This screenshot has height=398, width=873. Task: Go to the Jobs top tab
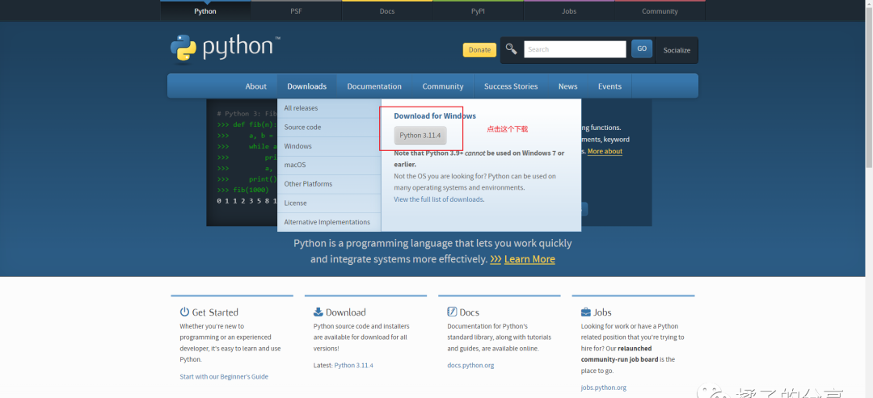[x=569, y=11]
